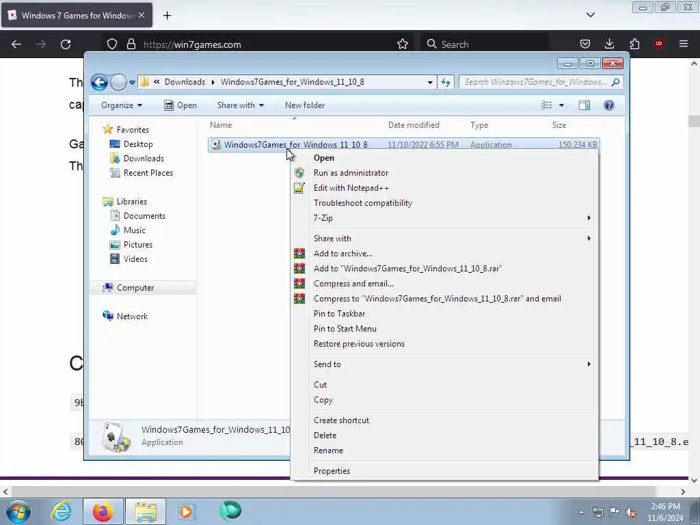
Task: Click the volume muted tray icon
Action: click(x=631, y=513)
